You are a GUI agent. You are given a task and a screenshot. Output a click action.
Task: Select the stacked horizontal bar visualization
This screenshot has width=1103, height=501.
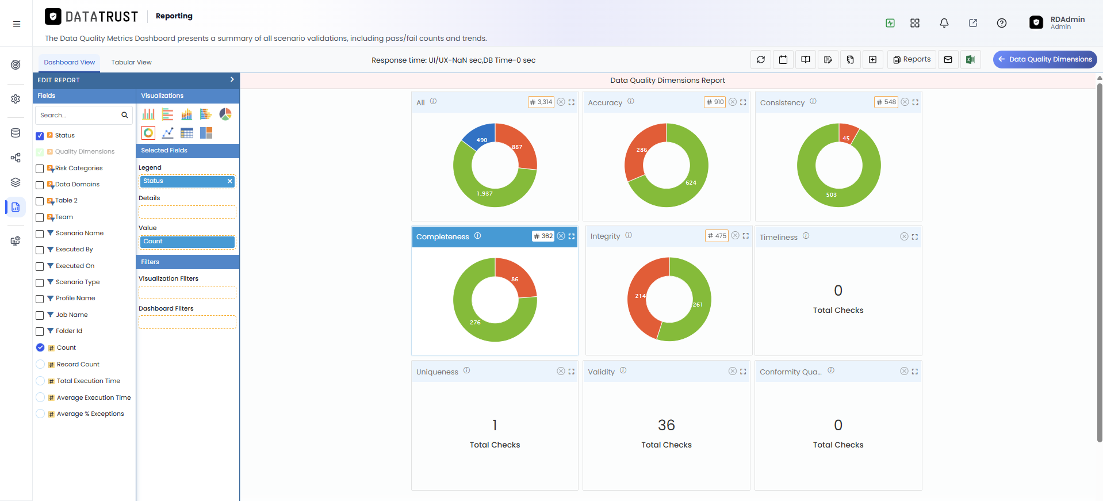pyautogui.click(x=206, y=114)
